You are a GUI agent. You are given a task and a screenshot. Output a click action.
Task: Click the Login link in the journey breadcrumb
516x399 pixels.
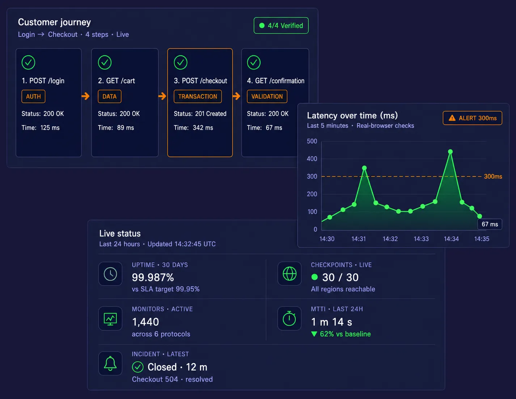[x=26, y=34]
